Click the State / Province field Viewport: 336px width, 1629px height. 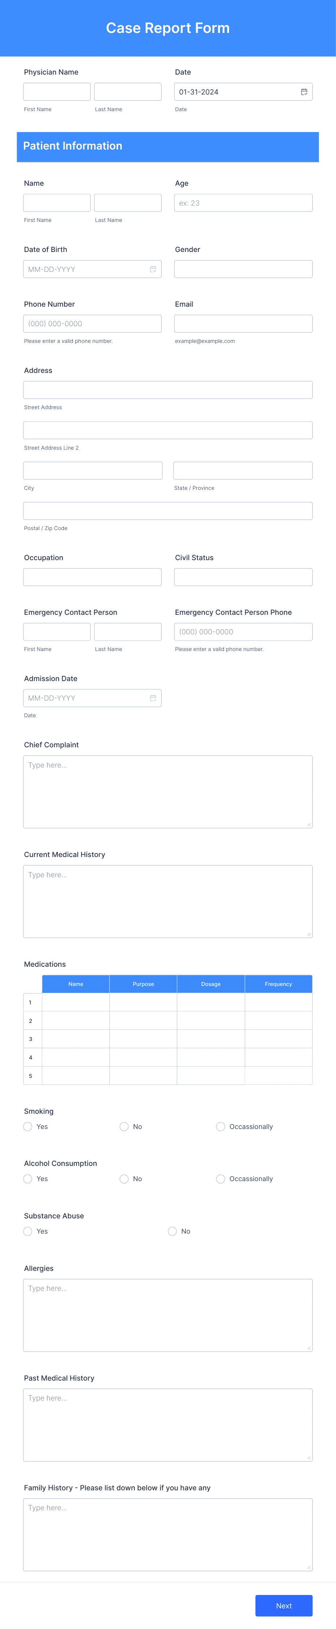[x=243, y=470]
